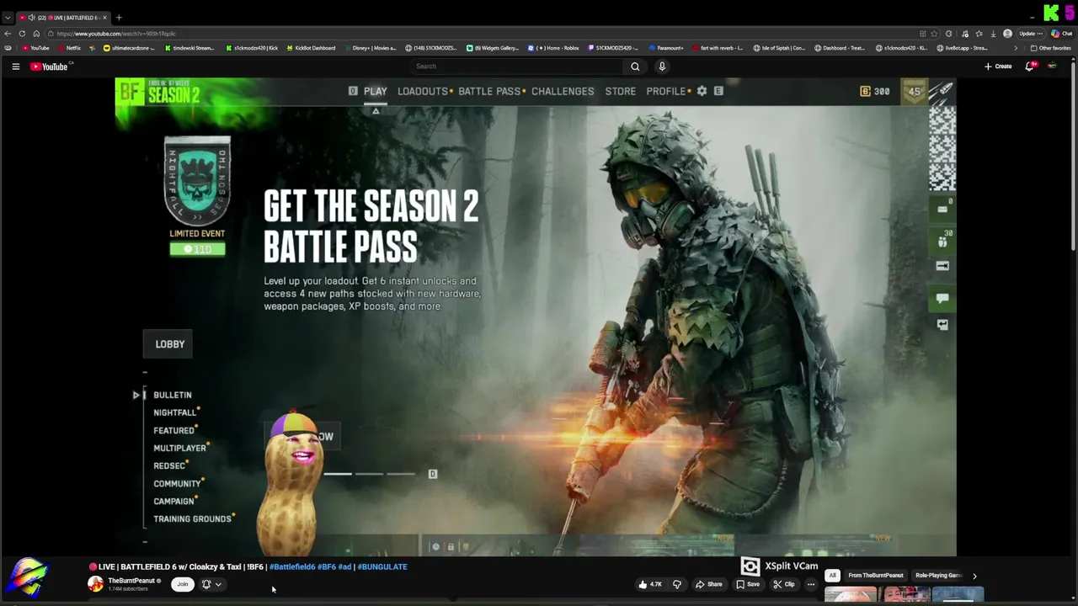The width and height of the screenshot is (1078, 606).
Task: Open the Paramount+ bookmark
Action: 666,48
